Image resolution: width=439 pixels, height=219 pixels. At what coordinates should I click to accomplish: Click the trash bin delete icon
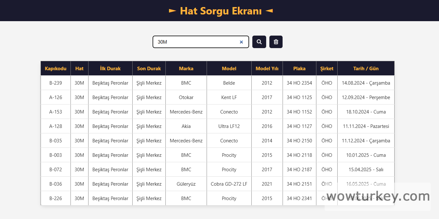click(276, 42)
